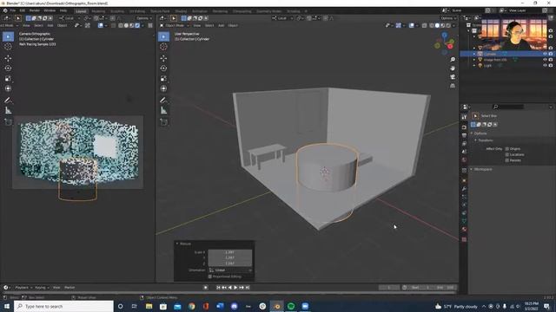Open the Output properties tab
Viewport: 556px width, 312px height.
(x=464, y=135)
